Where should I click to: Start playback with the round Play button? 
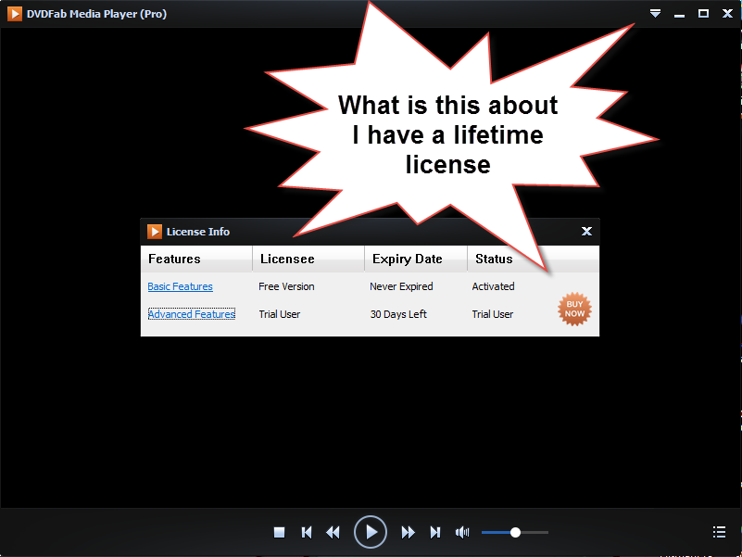[371, 532]
